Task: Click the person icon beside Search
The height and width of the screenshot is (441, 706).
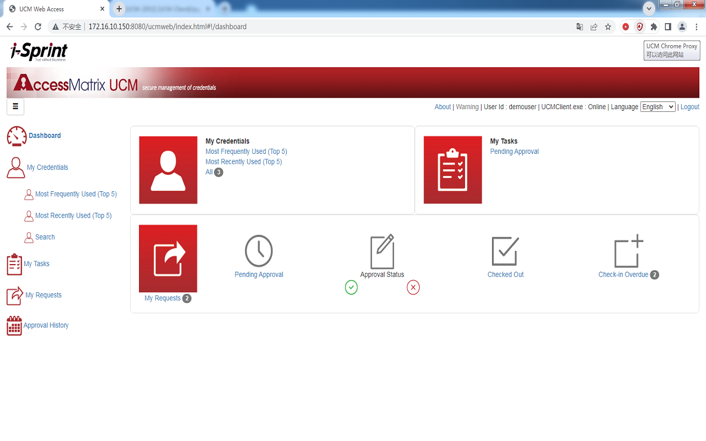Action: [29, 238]
